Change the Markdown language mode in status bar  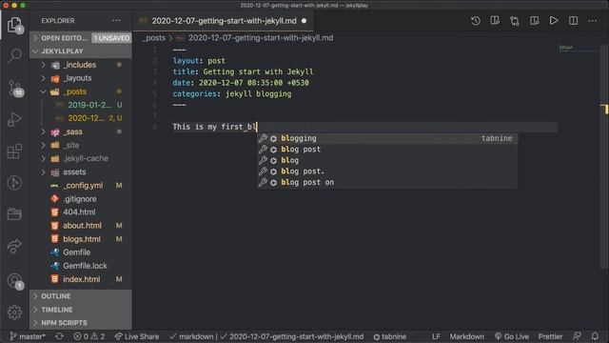pos(467,336)
